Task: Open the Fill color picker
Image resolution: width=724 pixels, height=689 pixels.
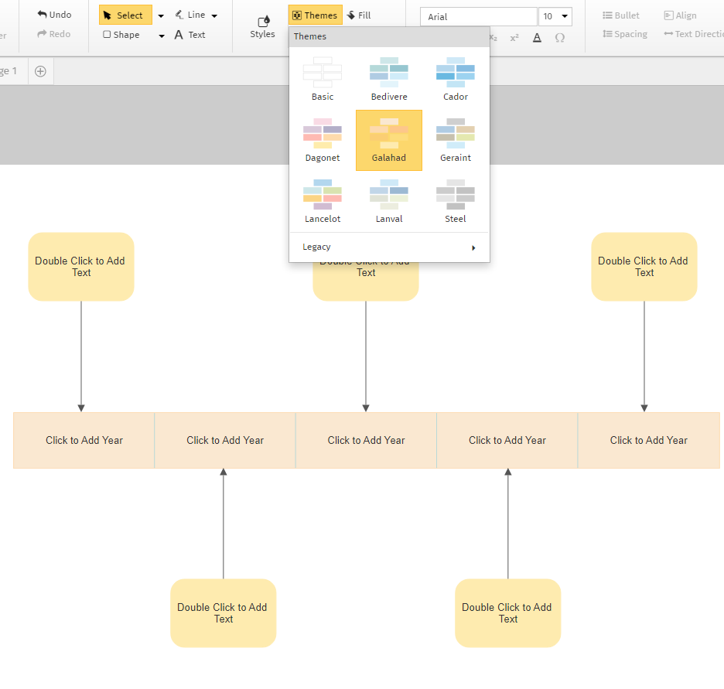Action: click(x=360, y=14)
